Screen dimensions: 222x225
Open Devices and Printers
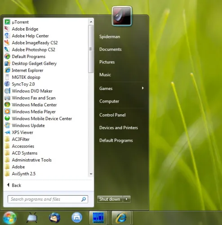coord(119,128)
